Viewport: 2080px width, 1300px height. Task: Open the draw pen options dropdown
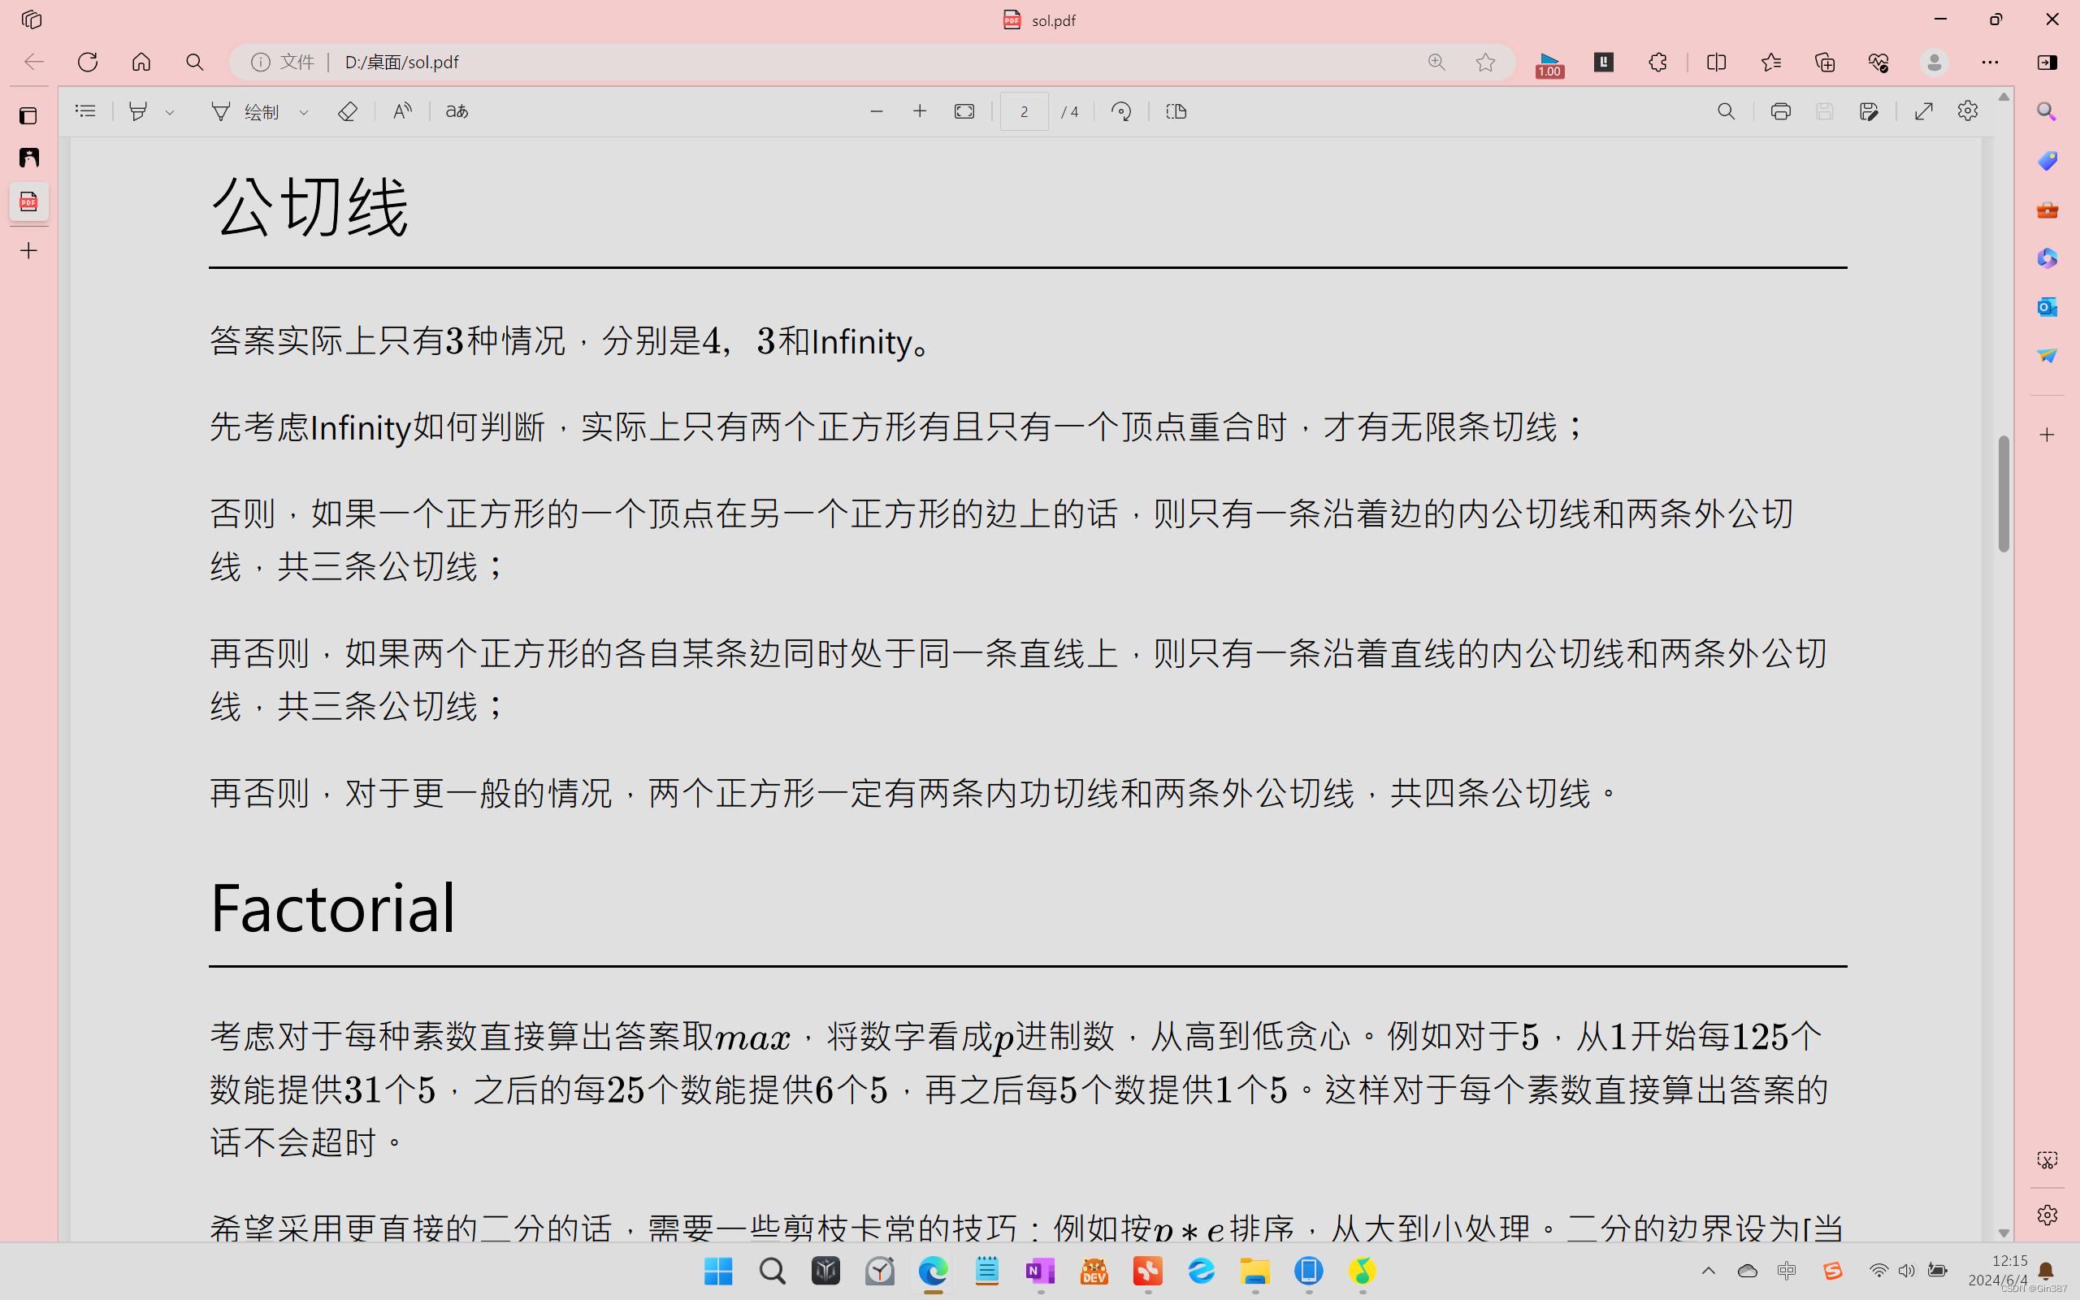(302, 111)
